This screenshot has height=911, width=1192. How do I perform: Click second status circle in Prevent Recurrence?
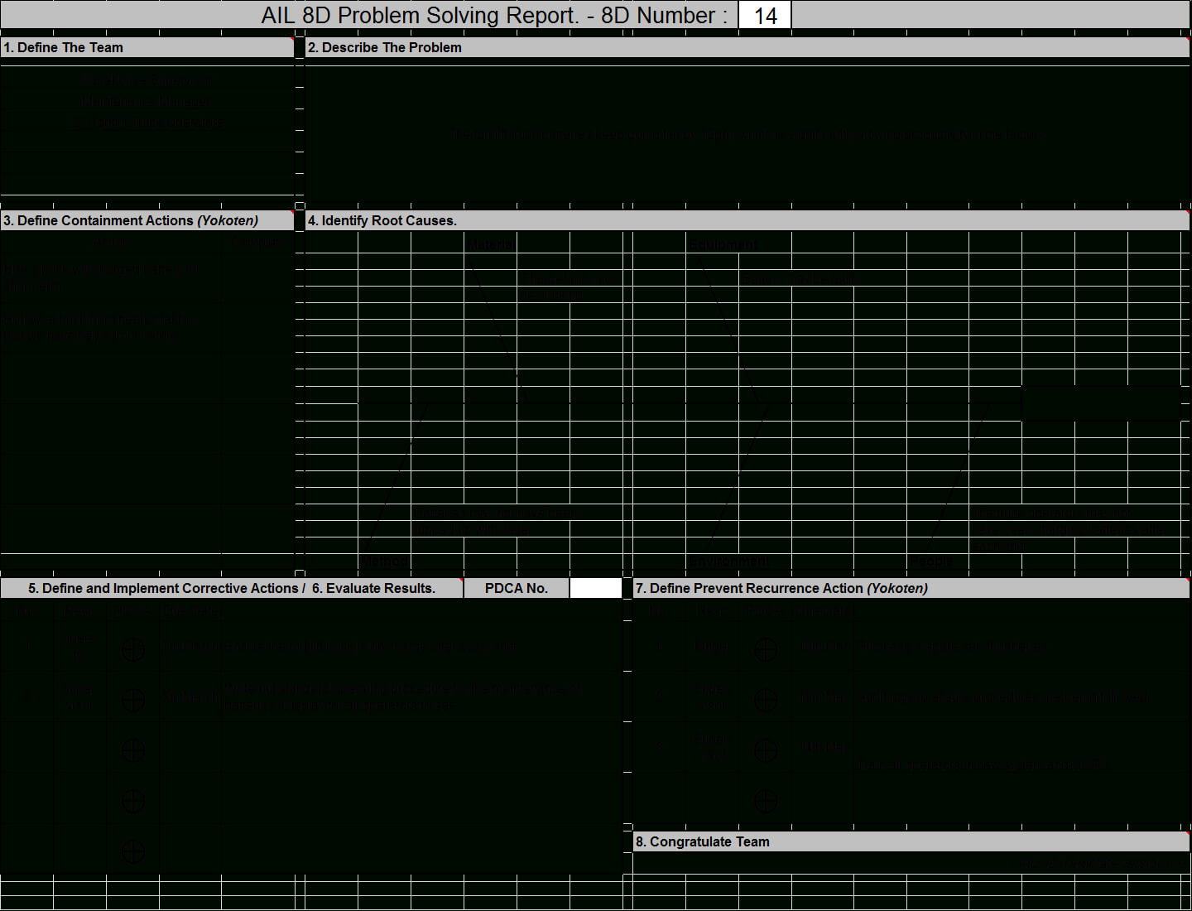(x=766, y=701)
